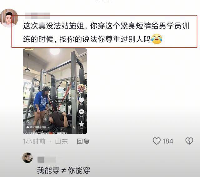Viewport: 200px width, 177px height.
Task: Like the comment showing 184 likes
Action: (x=157, y=141)
